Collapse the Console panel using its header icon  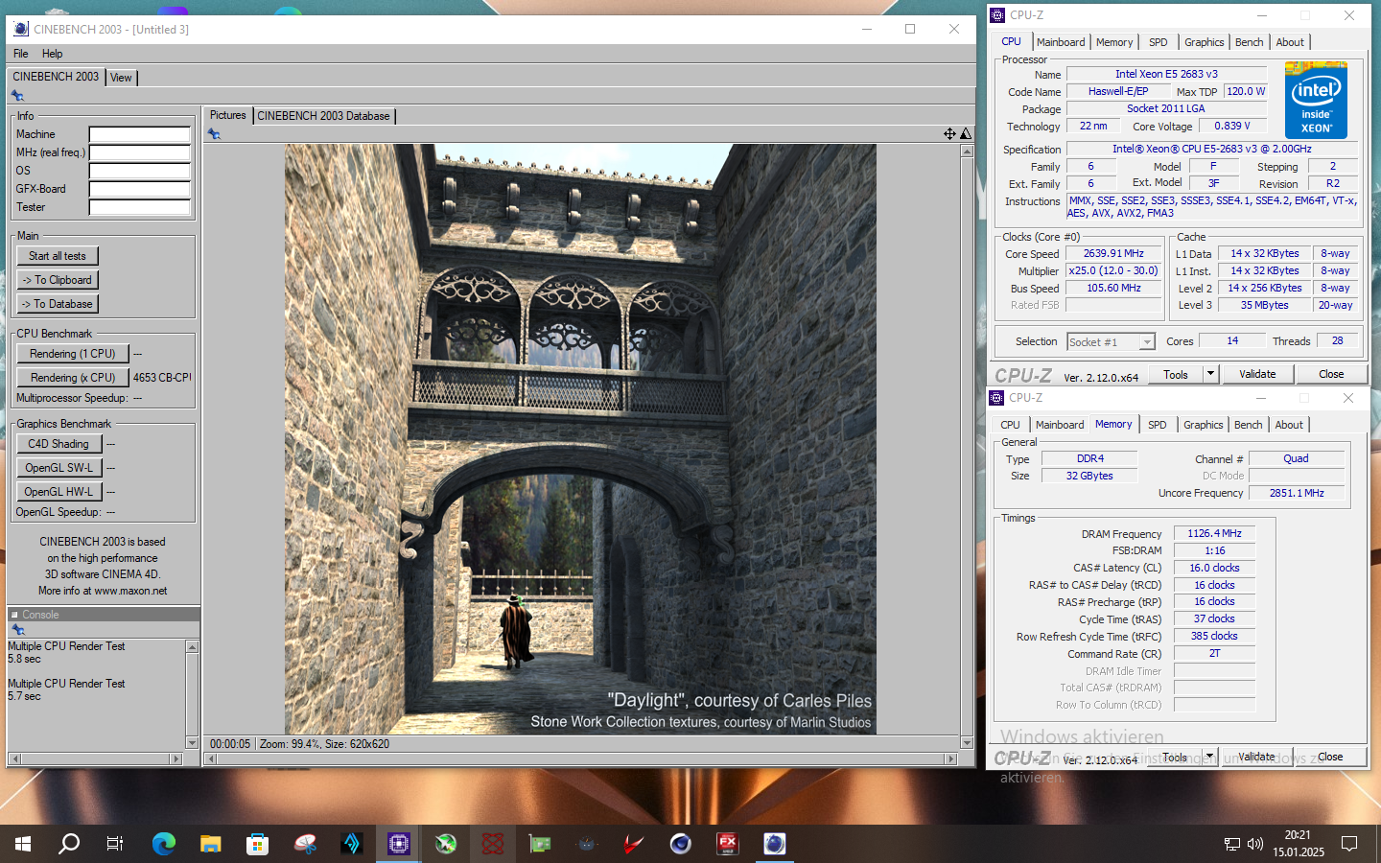[x=14, y=615]
